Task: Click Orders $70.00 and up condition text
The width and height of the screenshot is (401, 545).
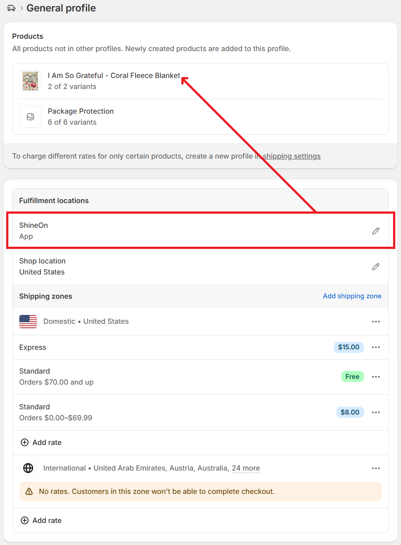Action: (x=56, y=382)
